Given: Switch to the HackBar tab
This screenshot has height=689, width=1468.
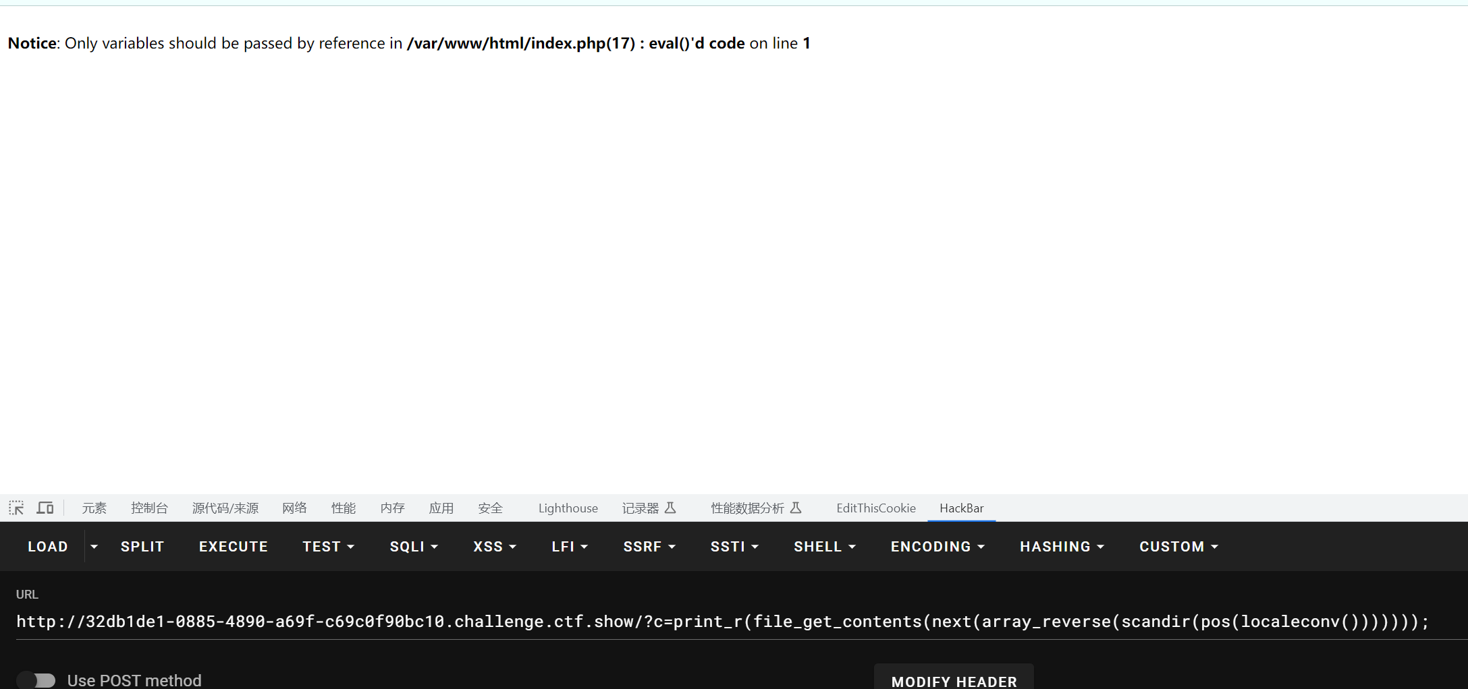Looking at the screenshot, I should 961,508.
